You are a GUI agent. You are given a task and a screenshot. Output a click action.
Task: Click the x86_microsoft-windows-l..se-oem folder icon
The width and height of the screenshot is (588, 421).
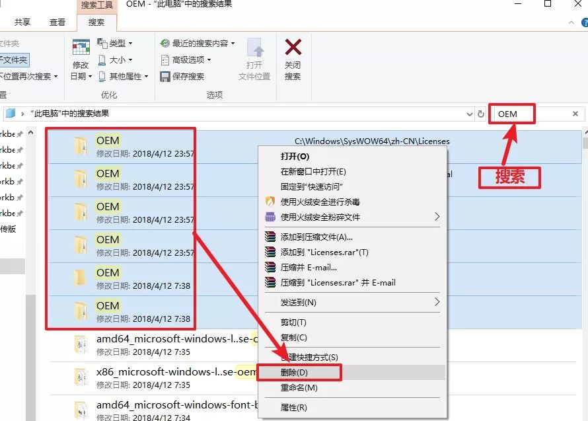[81, 377]
